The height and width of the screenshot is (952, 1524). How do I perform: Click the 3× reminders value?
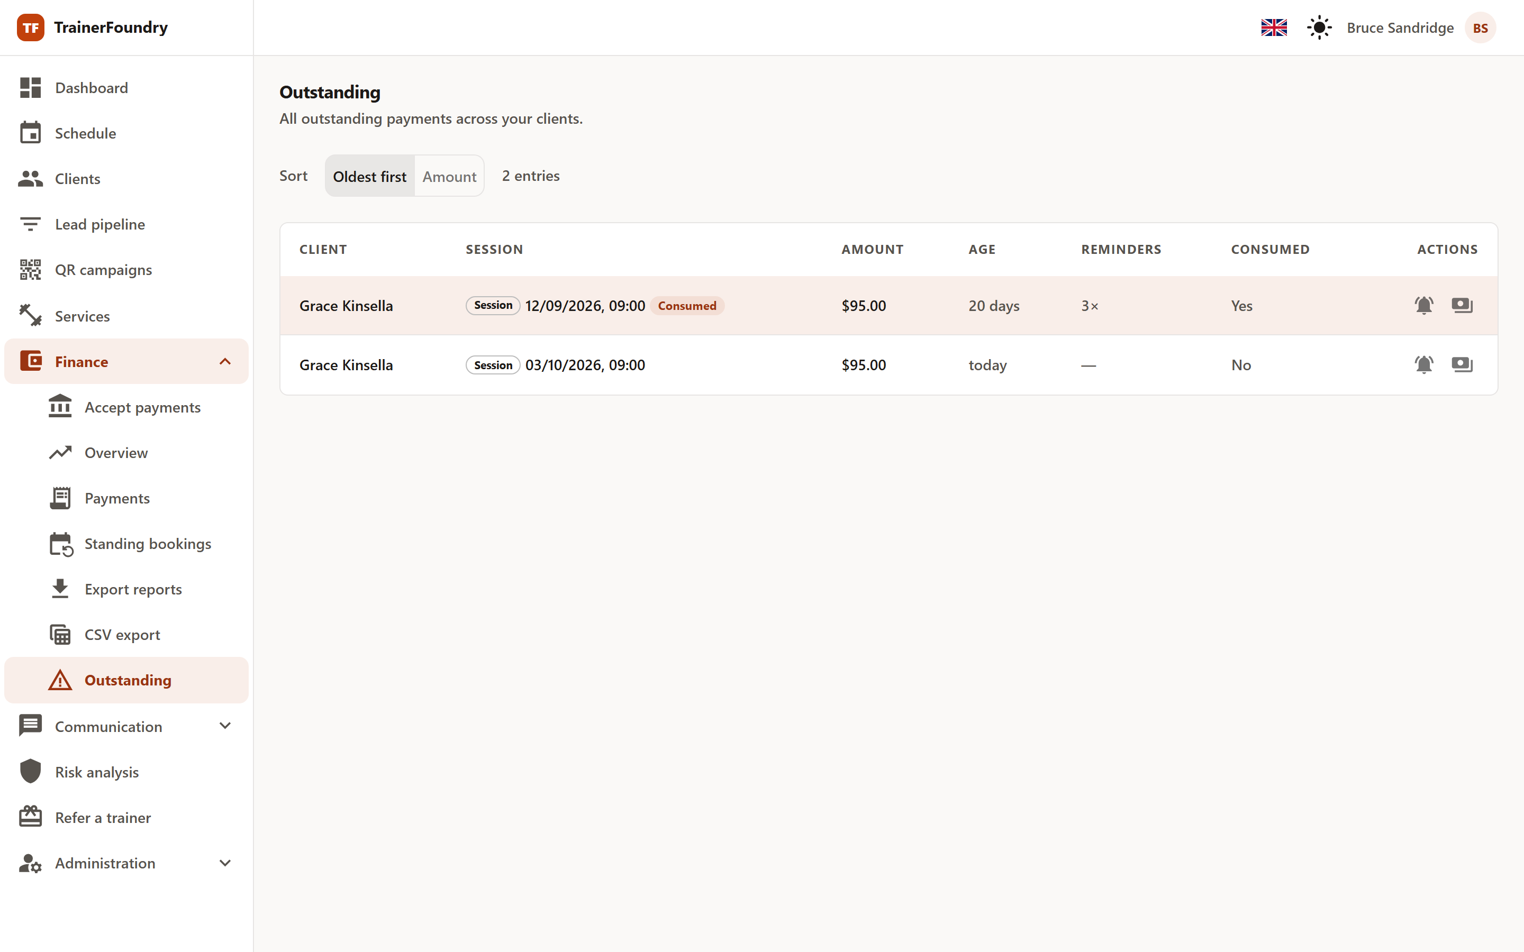click(1090, 306)
